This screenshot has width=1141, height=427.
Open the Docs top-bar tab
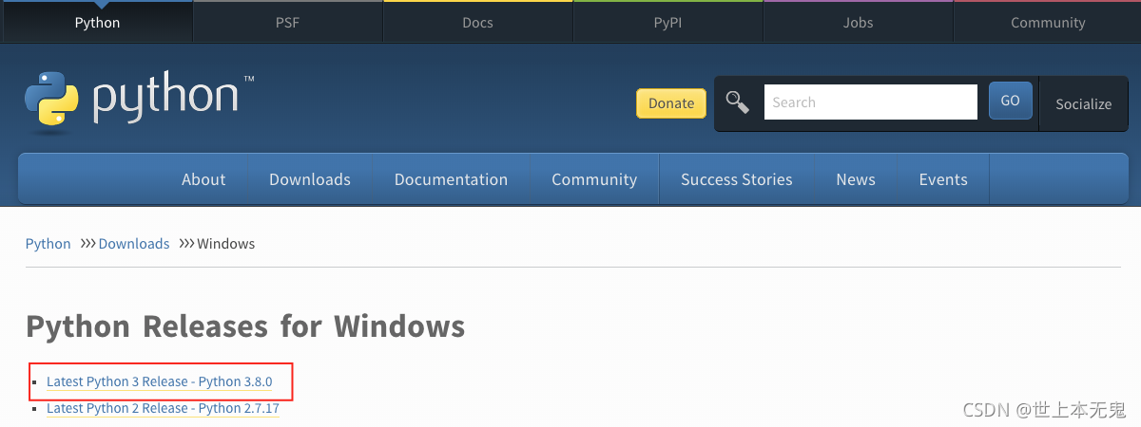coord(477,22)
